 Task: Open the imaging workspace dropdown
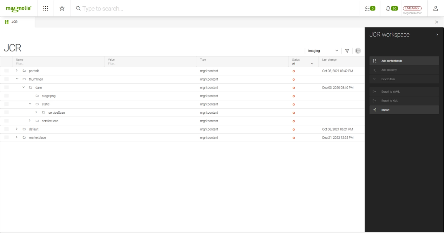323,51
